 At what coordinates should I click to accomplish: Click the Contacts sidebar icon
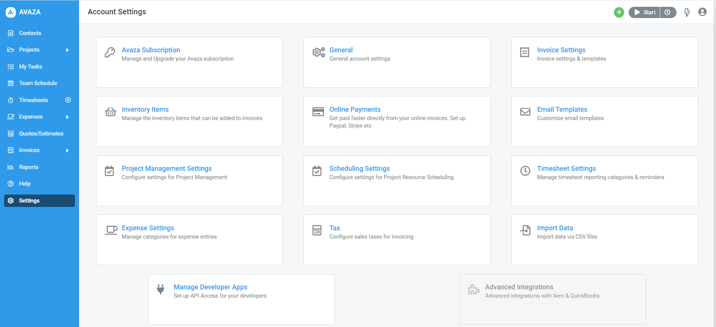[x=11, y=33]
